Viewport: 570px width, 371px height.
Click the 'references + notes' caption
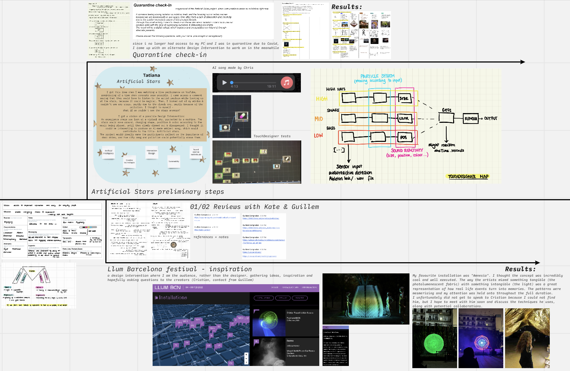tap(211, 237)
